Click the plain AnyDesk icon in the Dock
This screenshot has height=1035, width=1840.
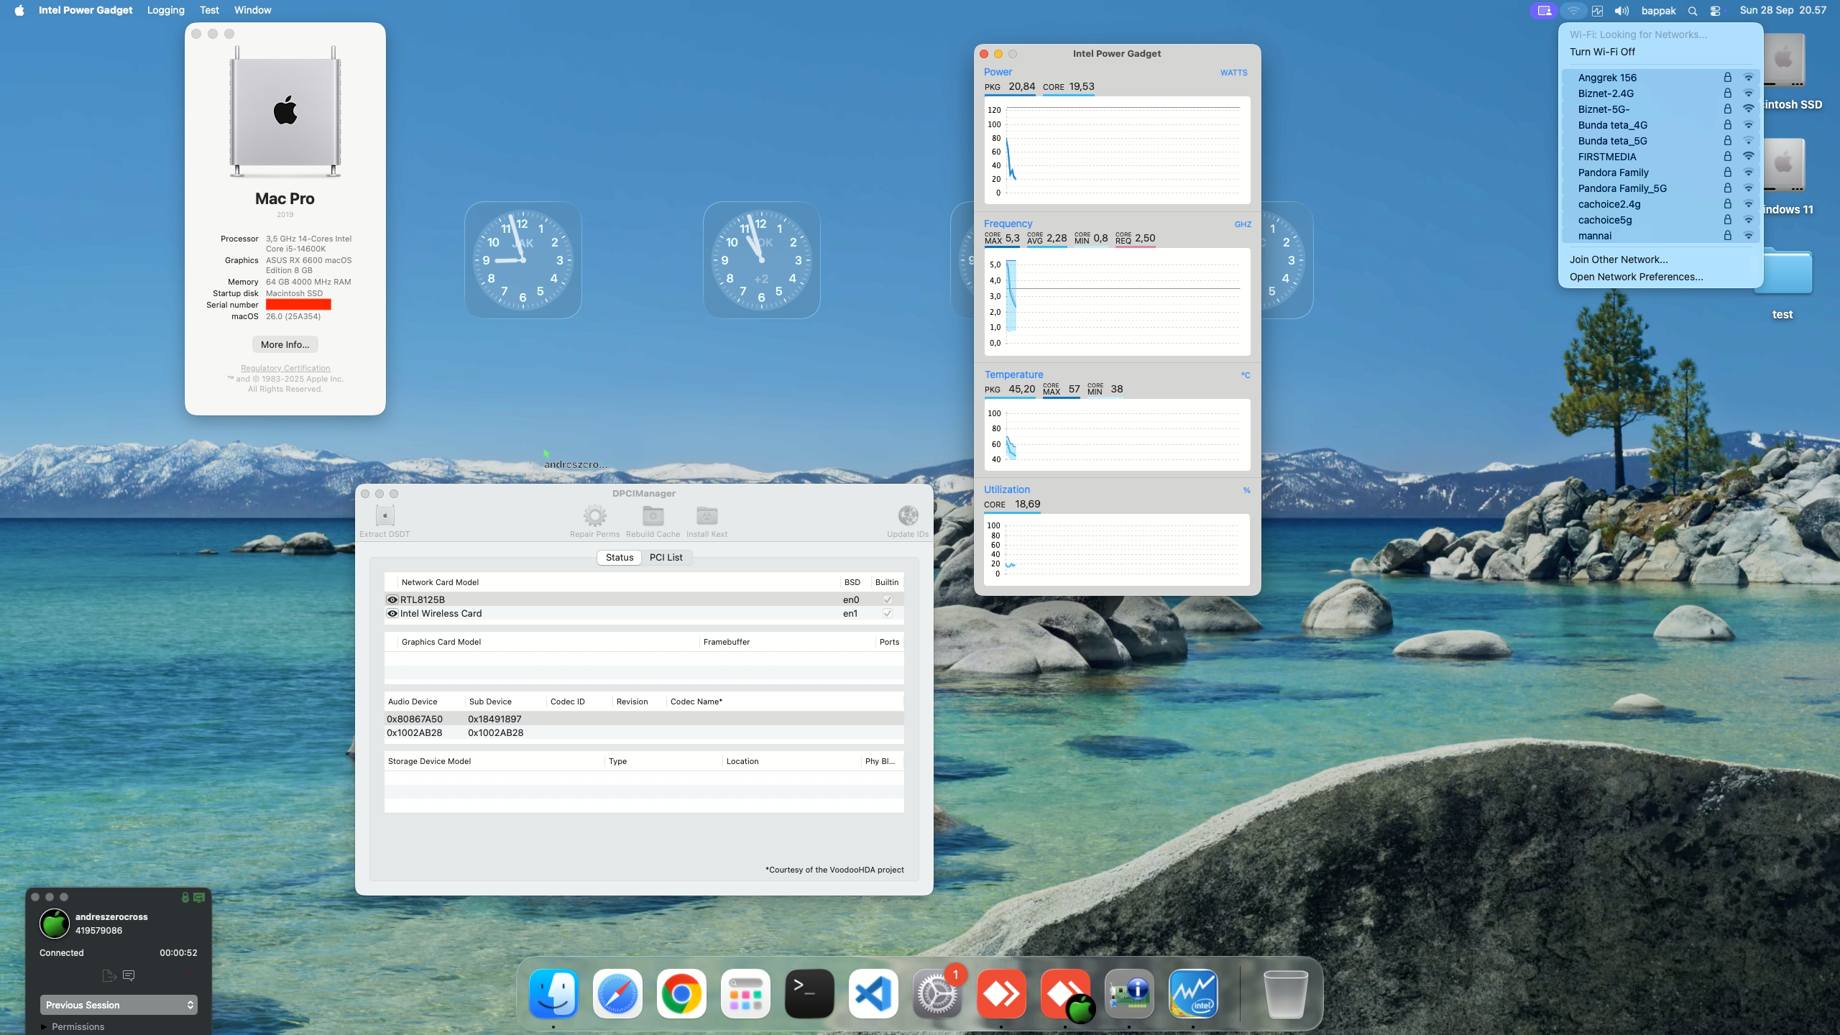(1001, 994)
